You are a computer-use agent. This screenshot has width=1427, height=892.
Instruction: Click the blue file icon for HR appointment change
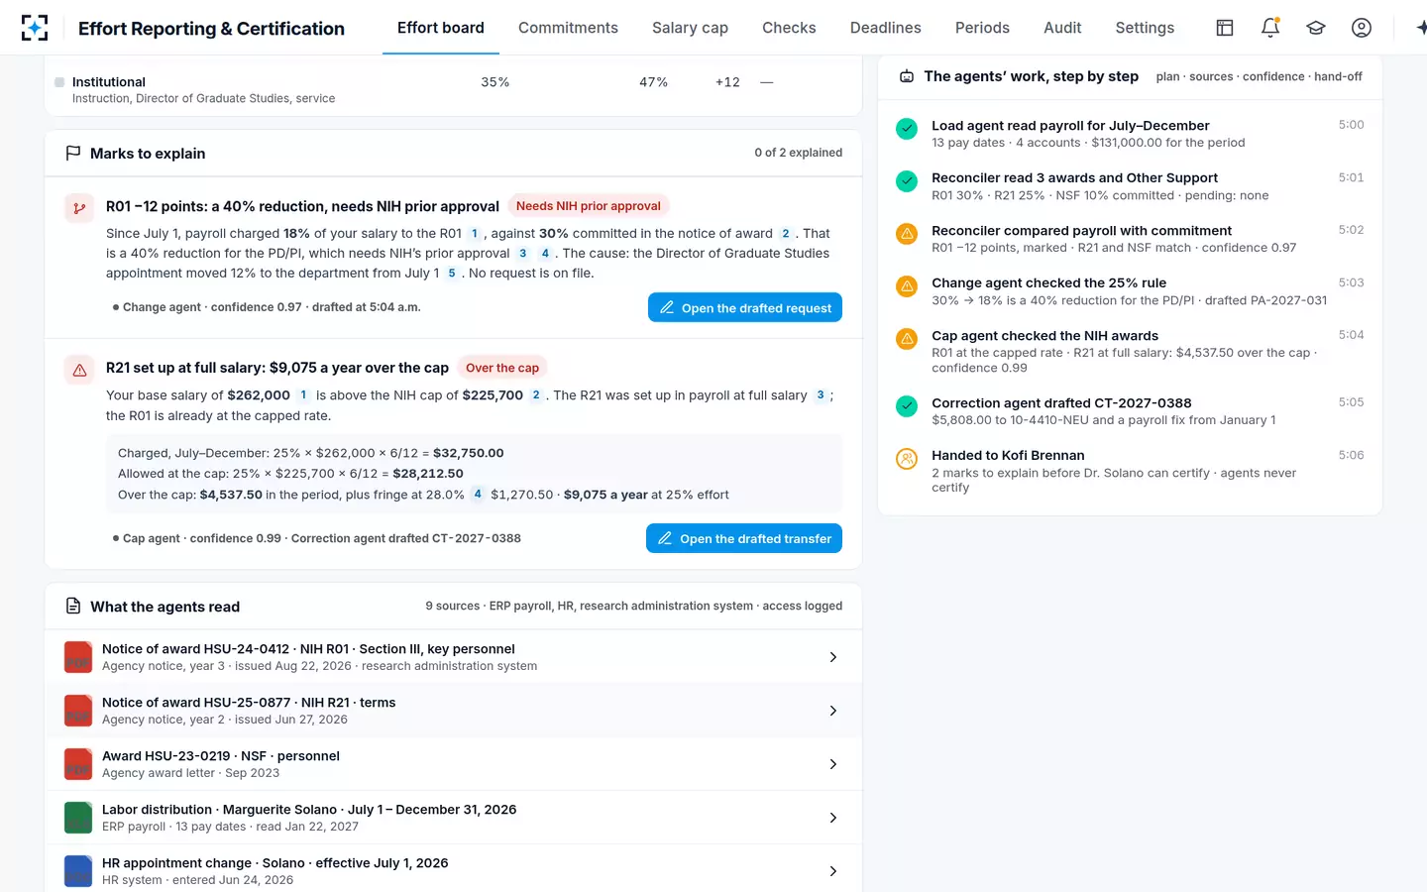pyautogui.click(x=78, y=871)
